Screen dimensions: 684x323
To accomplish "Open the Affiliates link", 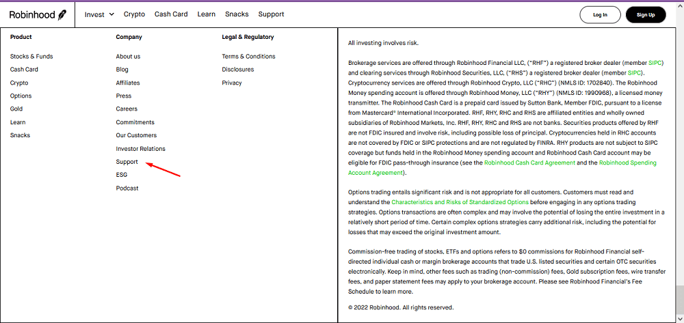I will [128, 83].
